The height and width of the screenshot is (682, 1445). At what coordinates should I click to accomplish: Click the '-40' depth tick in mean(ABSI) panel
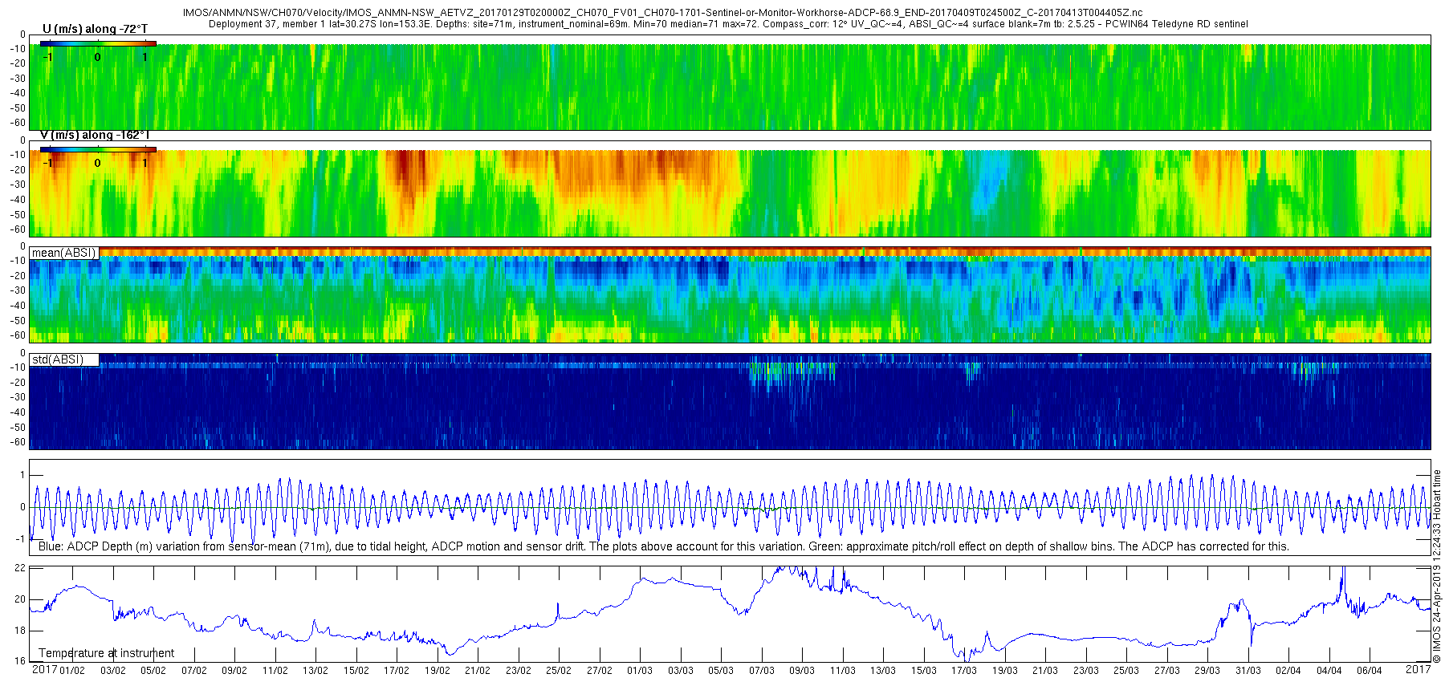click(x=18, y=306)
